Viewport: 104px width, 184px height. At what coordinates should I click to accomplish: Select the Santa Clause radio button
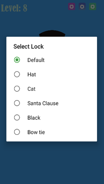[17, 103]
